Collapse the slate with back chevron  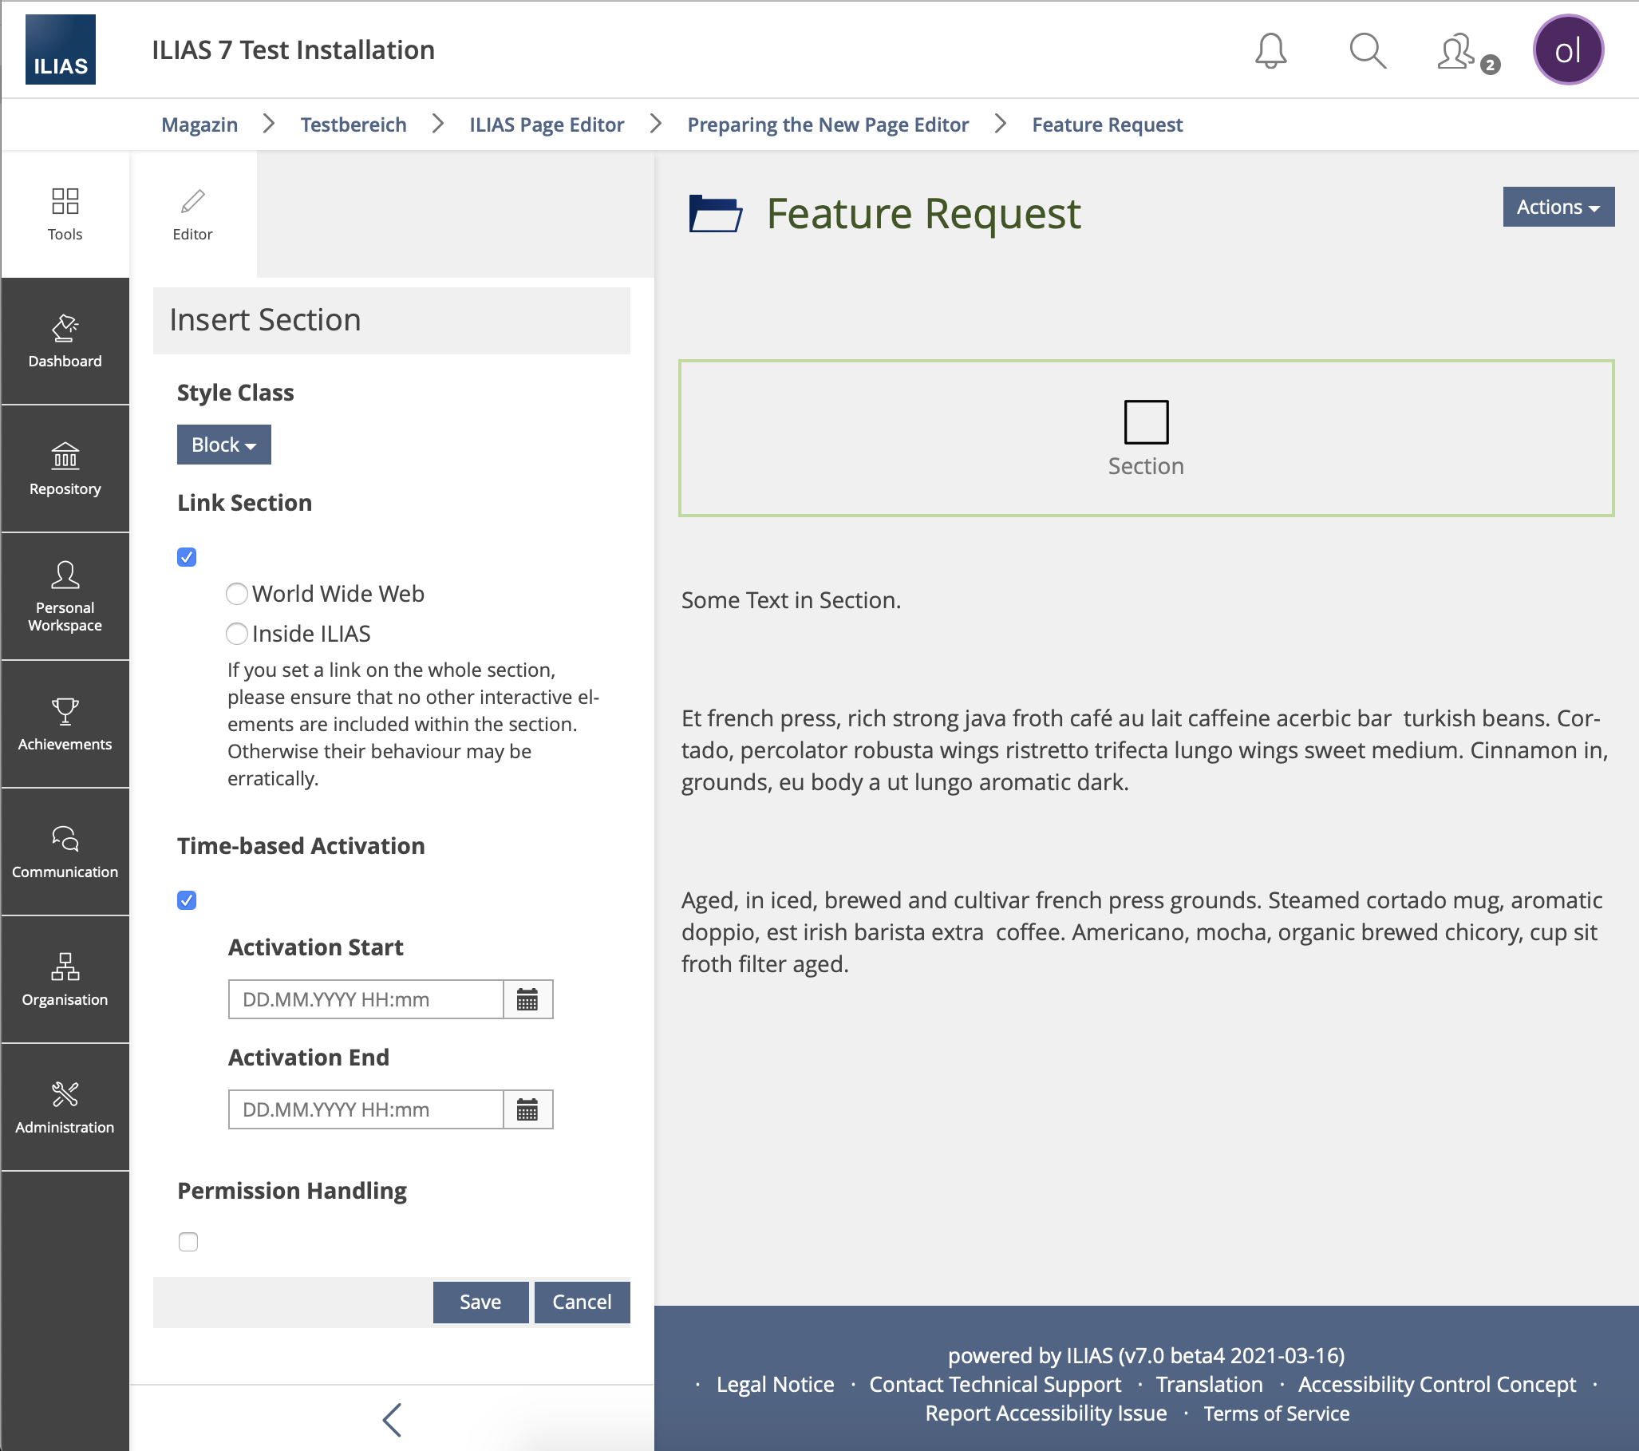pos(391,1419)
